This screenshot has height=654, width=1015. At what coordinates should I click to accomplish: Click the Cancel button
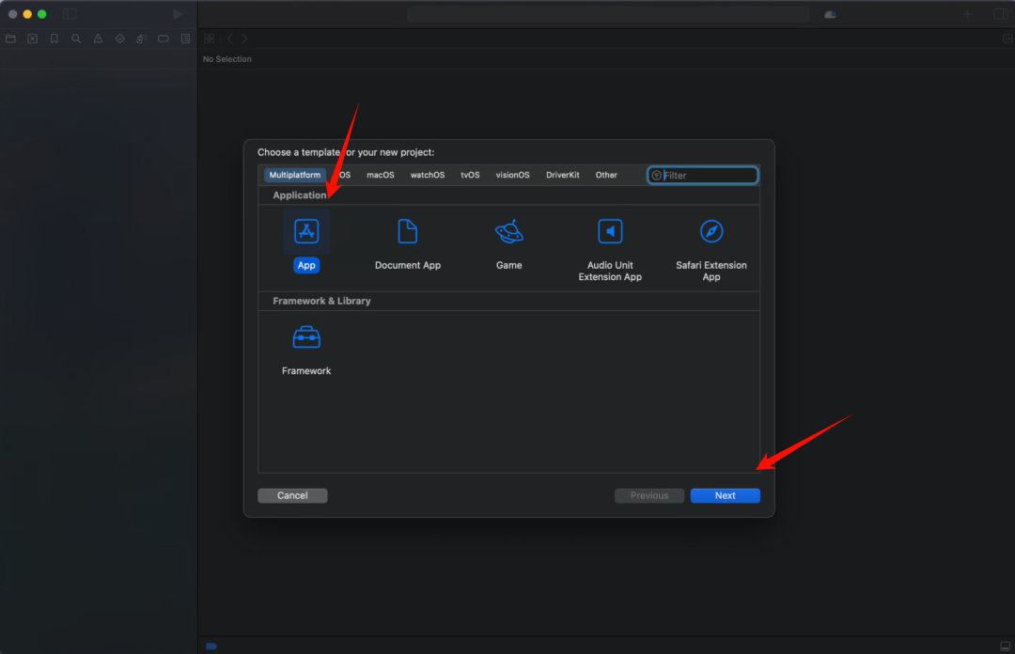point(292,495)
